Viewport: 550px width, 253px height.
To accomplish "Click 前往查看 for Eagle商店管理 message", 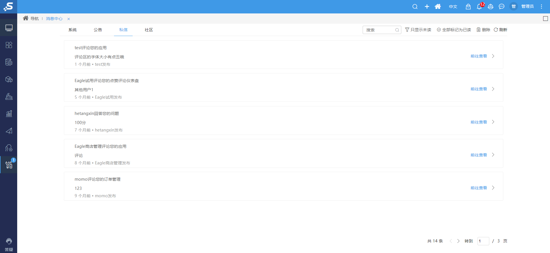I will 479,155.
